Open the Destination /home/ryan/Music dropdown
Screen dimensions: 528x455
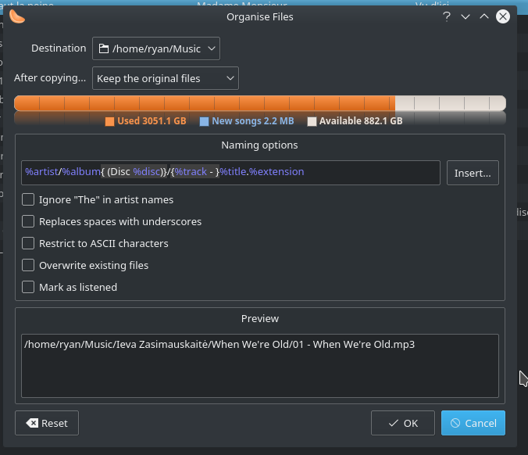[x=156, y=48]
